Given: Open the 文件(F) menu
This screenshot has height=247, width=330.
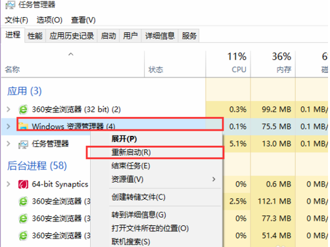Looking at the screenshot, I should coord(16,20).
